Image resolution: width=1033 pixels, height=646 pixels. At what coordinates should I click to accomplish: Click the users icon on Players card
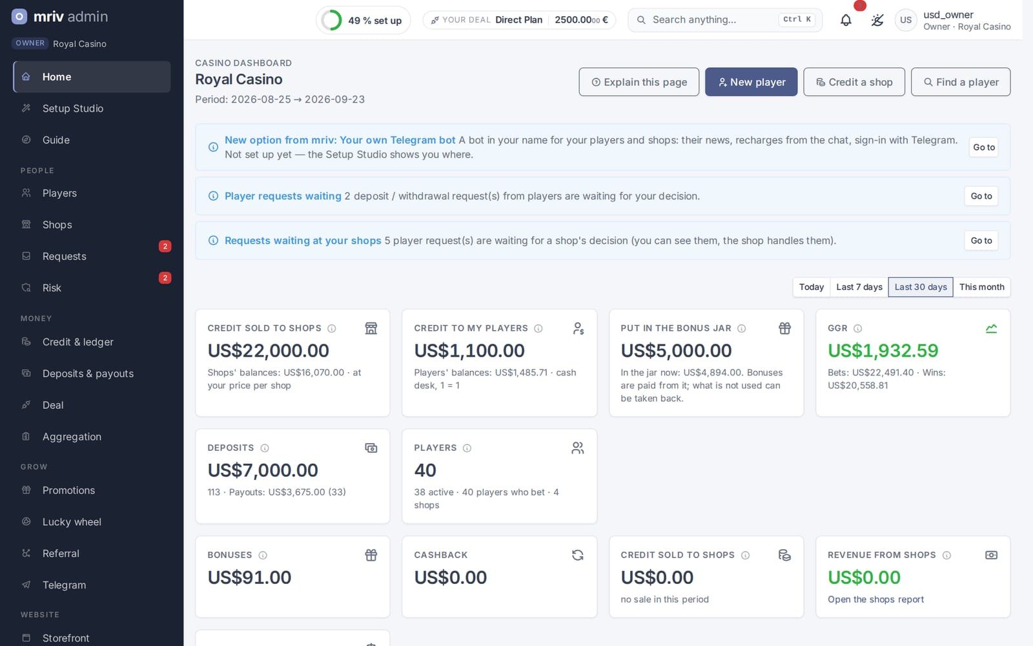(x=578, y=448)
